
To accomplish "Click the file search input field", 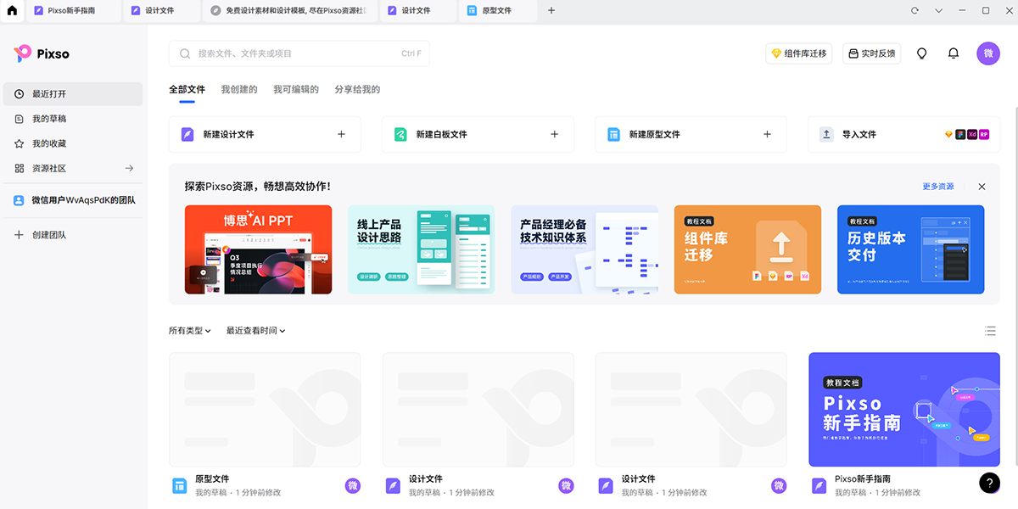I will [299, 53].
